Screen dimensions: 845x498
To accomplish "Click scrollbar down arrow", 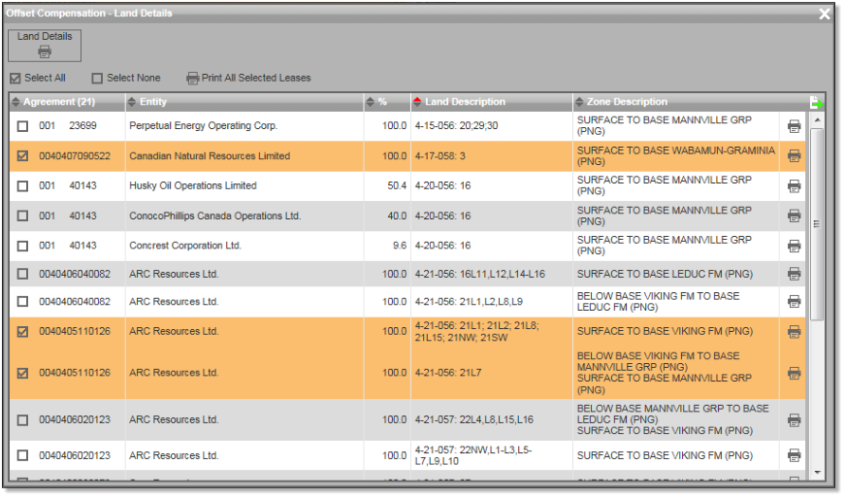I will (x=817, y=472).
